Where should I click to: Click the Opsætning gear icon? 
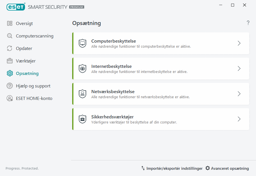coord(9,73)
